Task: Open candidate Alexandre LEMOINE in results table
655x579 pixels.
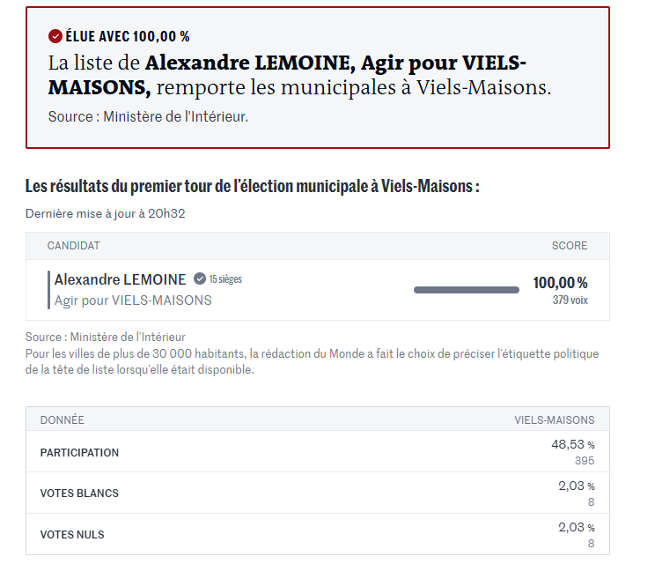Action: [x=120, y=279]
